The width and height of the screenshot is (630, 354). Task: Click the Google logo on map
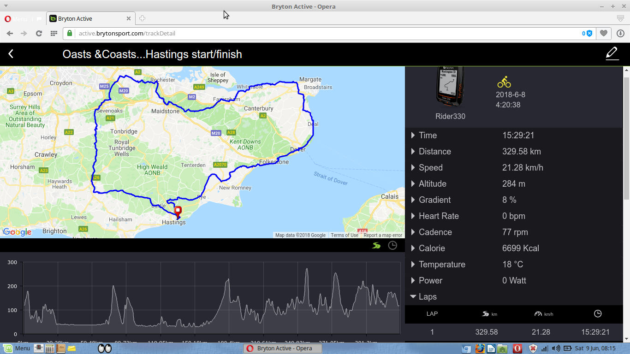point(17,232)
